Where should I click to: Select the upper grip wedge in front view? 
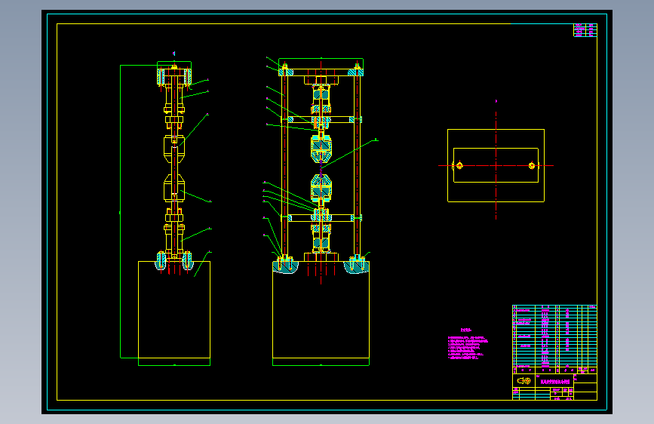tap(321, 149)
